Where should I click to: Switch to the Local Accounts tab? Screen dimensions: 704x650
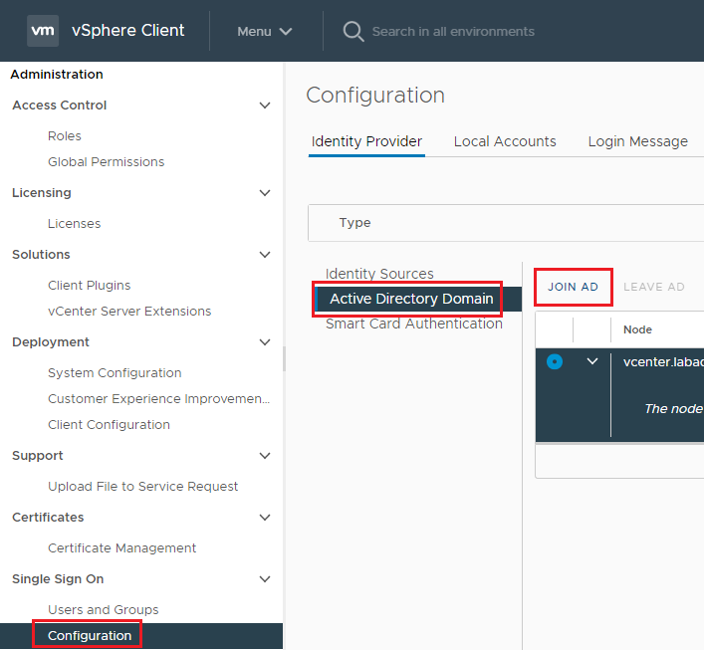click(505, 141)
